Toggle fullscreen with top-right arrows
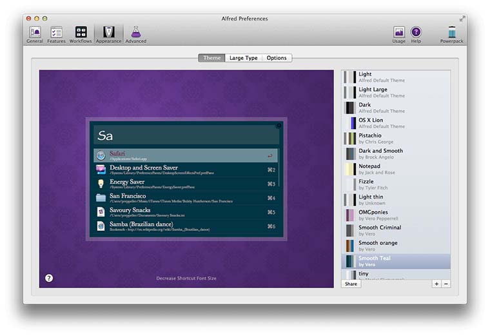The height and width of the screenshot is (336, 490). click(462, 19)
